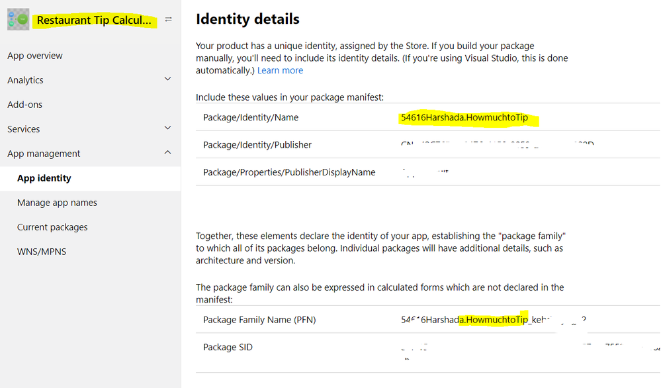
Task: Go to Add-ons page
Action: 24,105
